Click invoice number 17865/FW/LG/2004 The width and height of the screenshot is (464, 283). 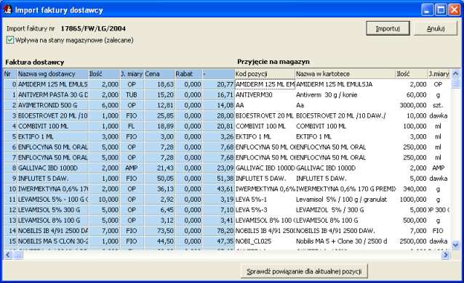pyautogui.click(x=93, y=28)
